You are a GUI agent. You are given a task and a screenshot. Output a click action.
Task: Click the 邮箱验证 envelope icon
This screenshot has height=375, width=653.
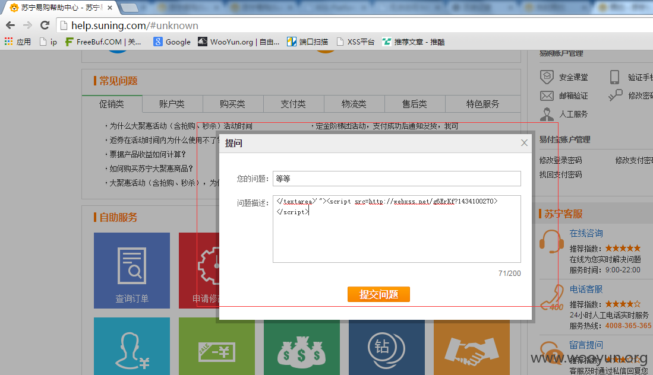point(547,96)
